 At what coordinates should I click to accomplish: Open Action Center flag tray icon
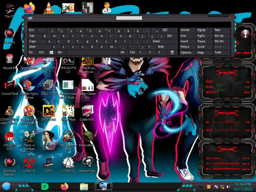click(x=216, y=187)
